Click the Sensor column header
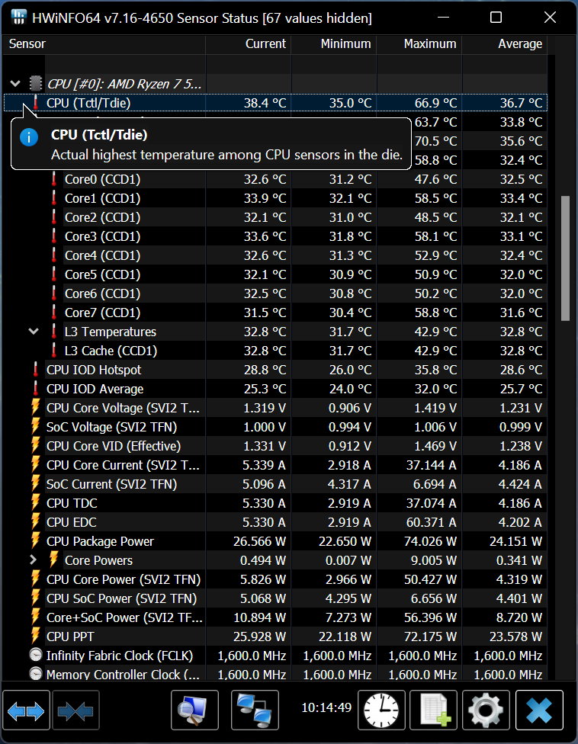Image resolution: width=578 pixels, height=744 pixels. [x=27, y=44]
